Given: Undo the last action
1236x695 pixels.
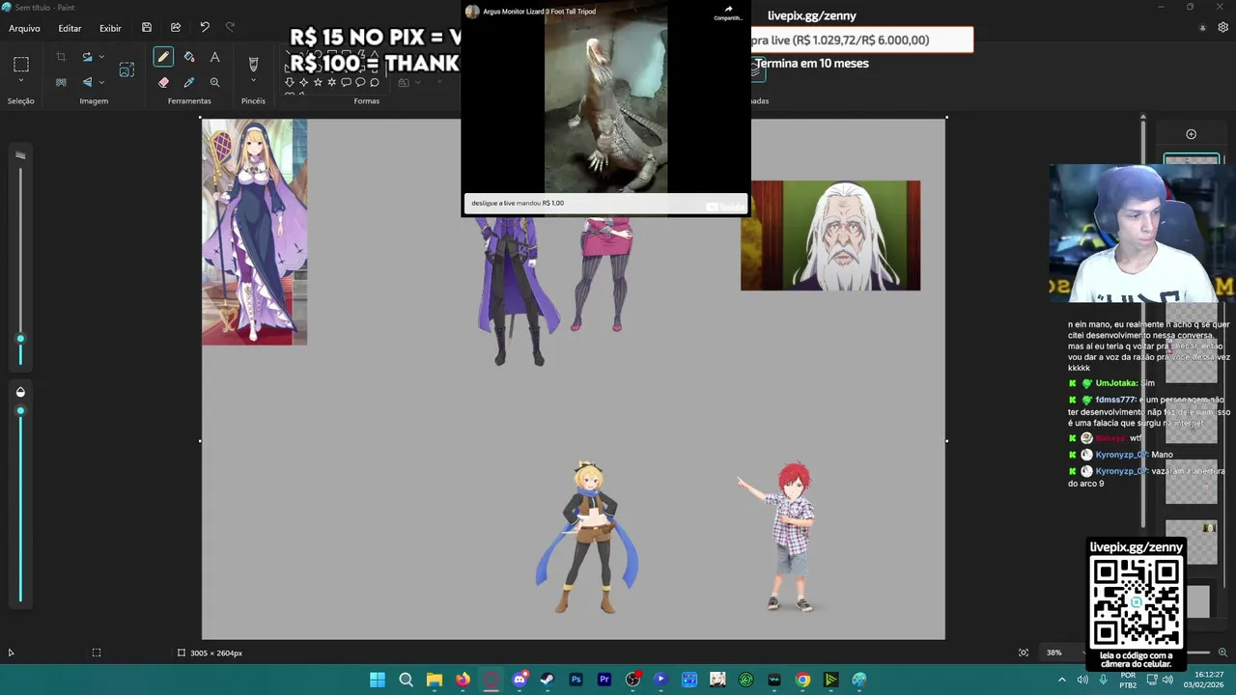Looking at the screenshot, I should tap(204, 28).
